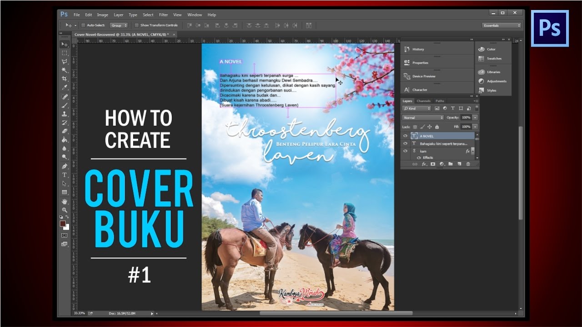582x327 pixels.
Task: Select the Hand tool
Action: [x=65, y=201]
